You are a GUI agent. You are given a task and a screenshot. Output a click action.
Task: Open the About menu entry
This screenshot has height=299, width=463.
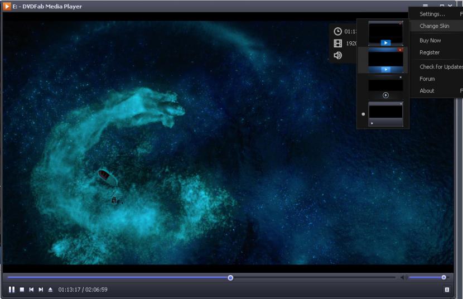tap(436, 90)
